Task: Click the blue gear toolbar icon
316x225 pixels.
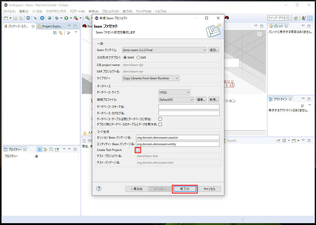Action: [x=42, y=18]
